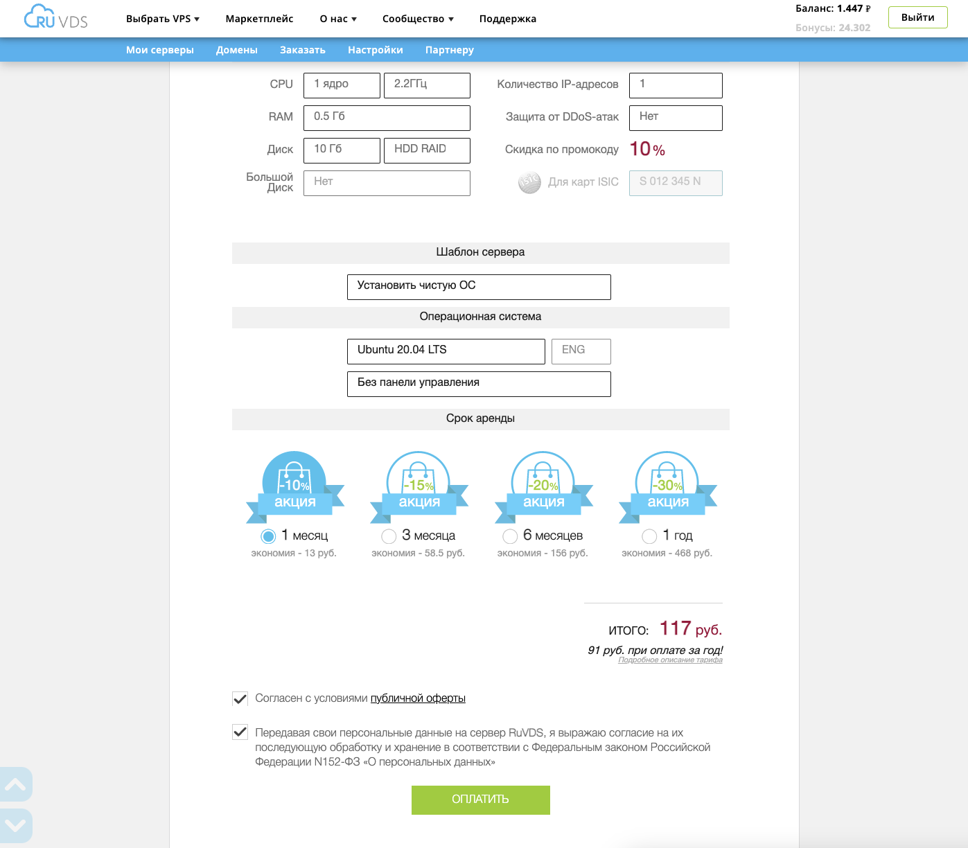Screen dimensions: 968x848
Task: Click the ISIC card badge icon
Action: coord(529,182)
